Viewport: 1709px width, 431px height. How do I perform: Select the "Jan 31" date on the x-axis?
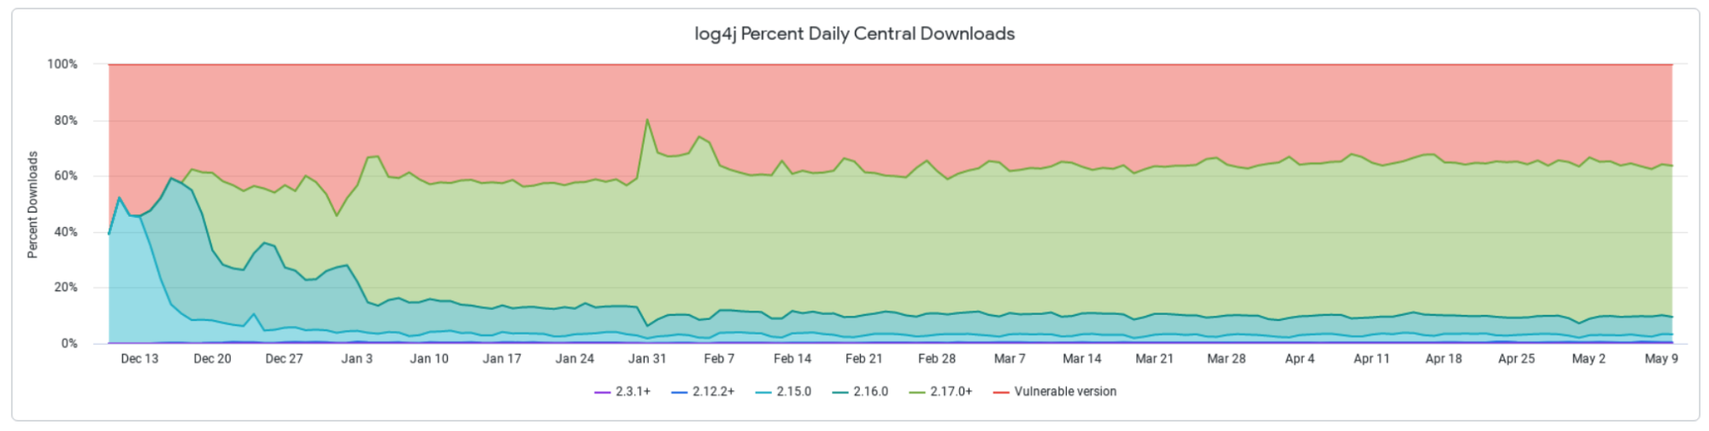tap(647, 359)
